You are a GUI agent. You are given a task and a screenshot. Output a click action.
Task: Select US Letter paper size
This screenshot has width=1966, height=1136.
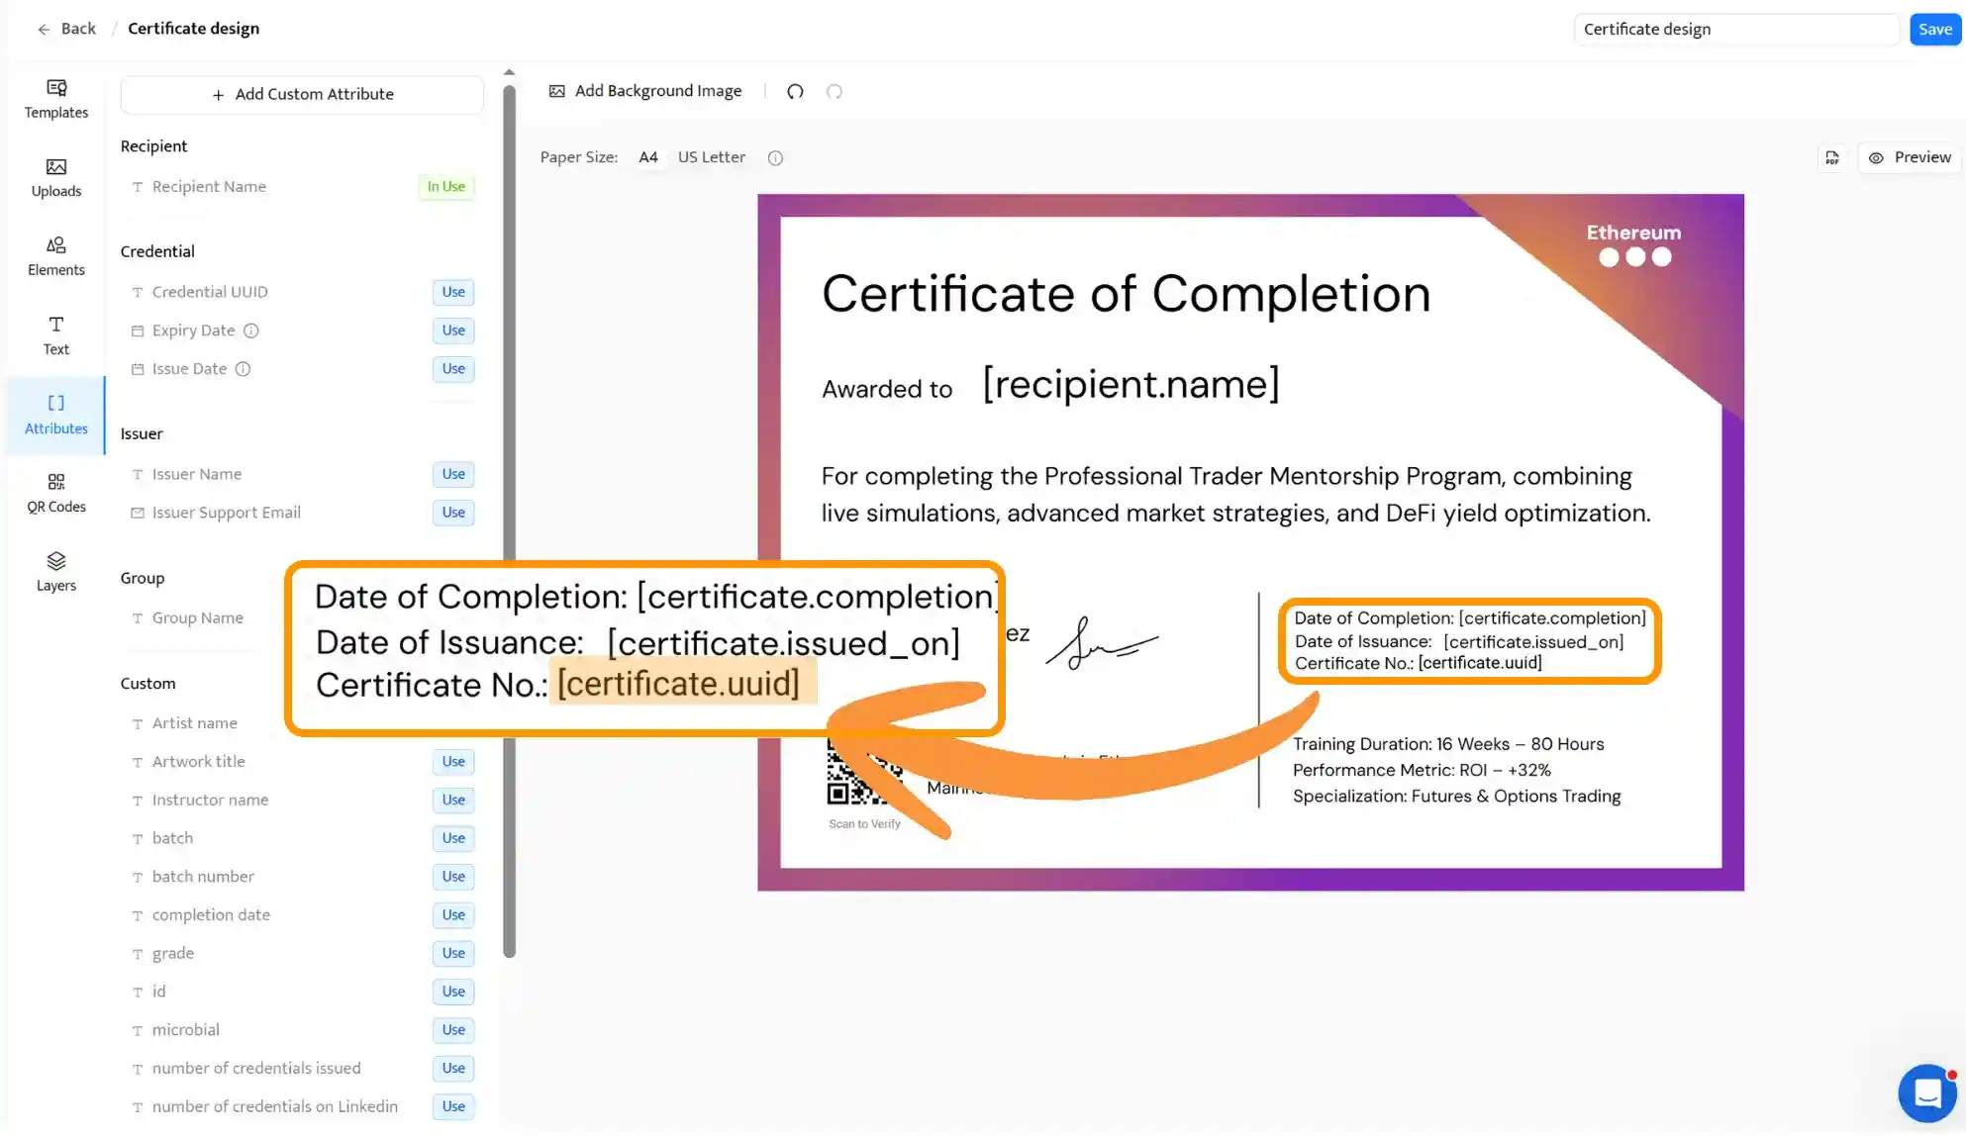[x=711, y=157]
